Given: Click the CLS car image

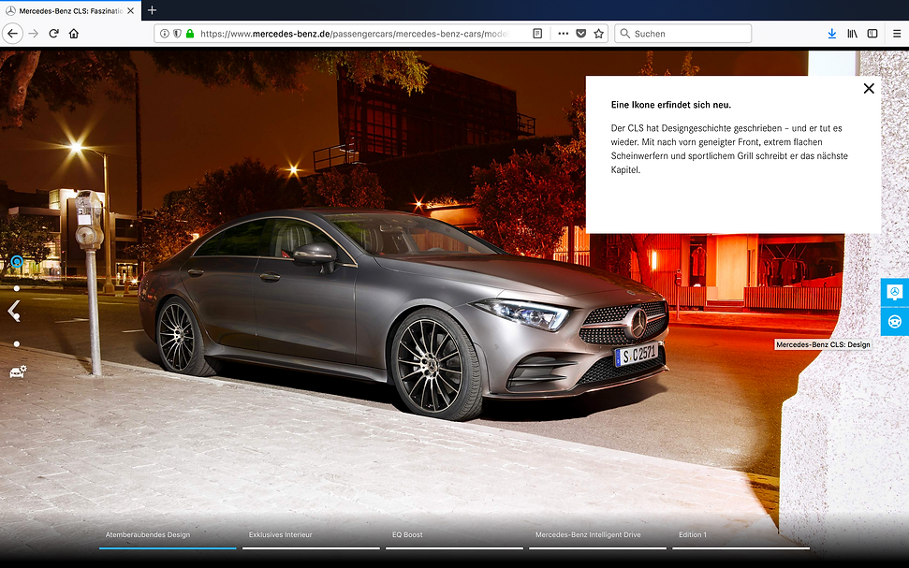Looking at the screenshot, I should 404,313.
